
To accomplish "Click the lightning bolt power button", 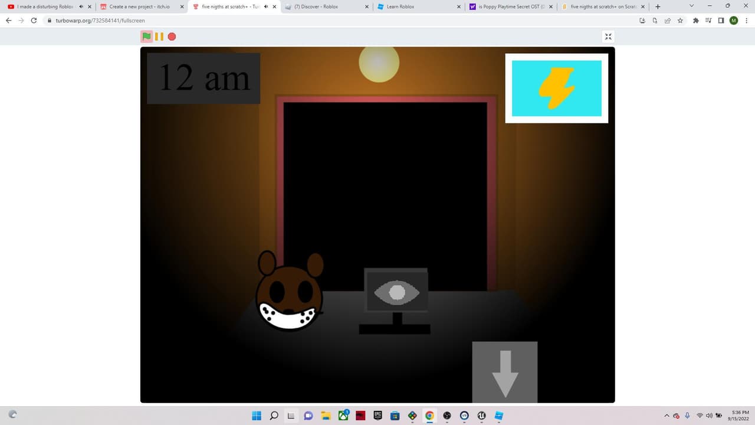I will point(557,88).
